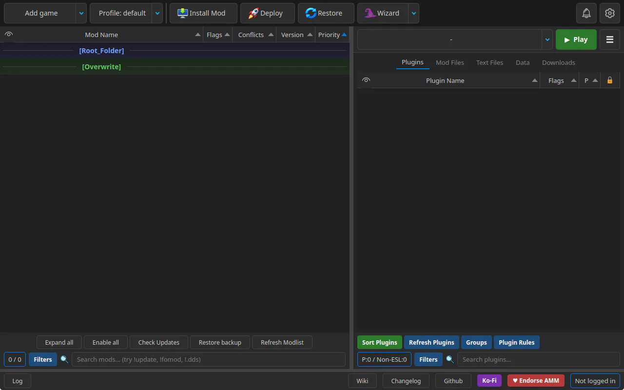Expand the Wizard dropdown arrow
The image size is (624, 390).
point(414,13)
